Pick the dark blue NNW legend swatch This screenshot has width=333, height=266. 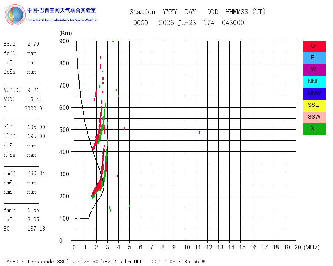click(x=314, y=94)
